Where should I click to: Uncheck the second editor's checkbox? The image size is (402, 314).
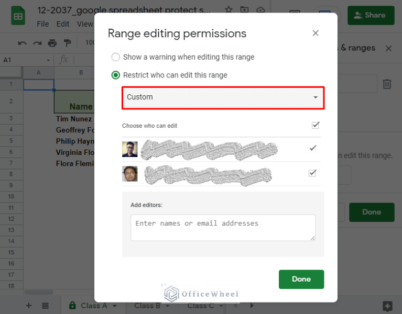point(313,173)
